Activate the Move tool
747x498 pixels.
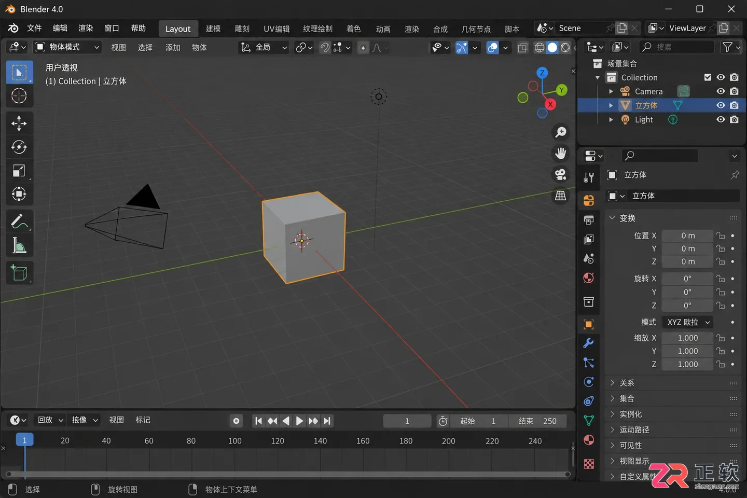pyautogui.click(x=19, y=123)
